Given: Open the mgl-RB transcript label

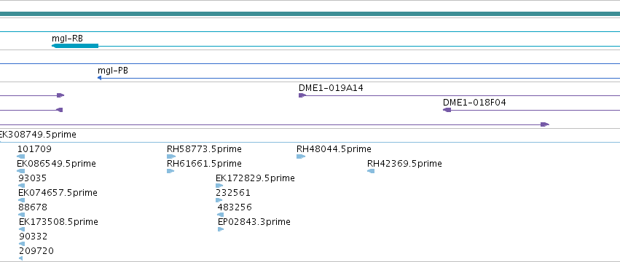Looking at the screenshot, I should (67, 39).
